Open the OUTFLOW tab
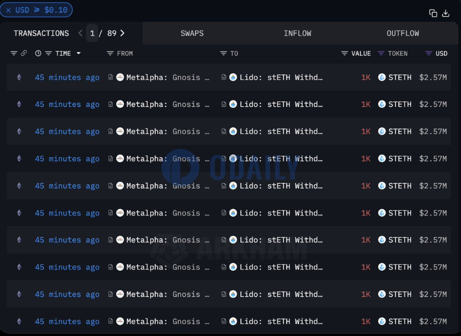The height and width of the screenshot is (336, 461). [x=403, y=33]
